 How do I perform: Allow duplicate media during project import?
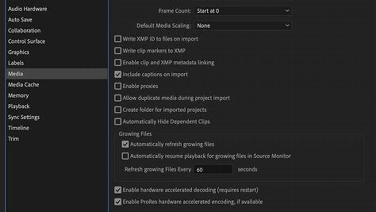(x=118, y=98)
